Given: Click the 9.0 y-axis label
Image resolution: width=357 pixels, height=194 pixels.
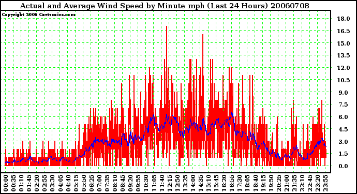Looking at the screenshot, I should [x=344, y=93].
